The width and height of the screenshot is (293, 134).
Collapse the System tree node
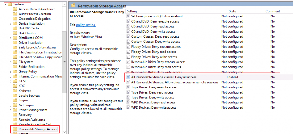tap(5, 4)
